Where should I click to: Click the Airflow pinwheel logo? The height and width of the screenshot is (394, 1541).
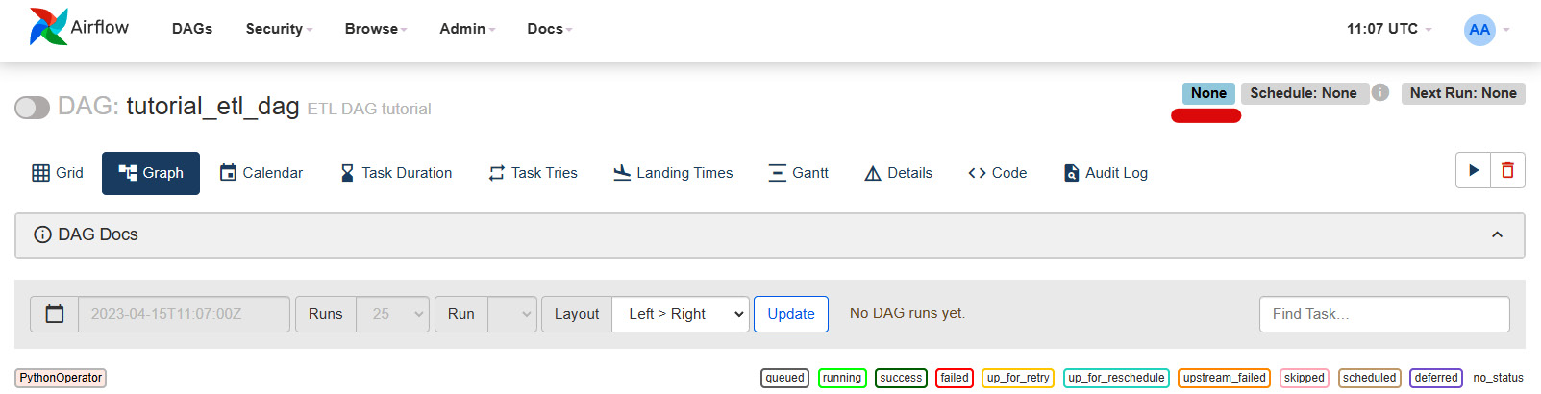pos(48,27)
